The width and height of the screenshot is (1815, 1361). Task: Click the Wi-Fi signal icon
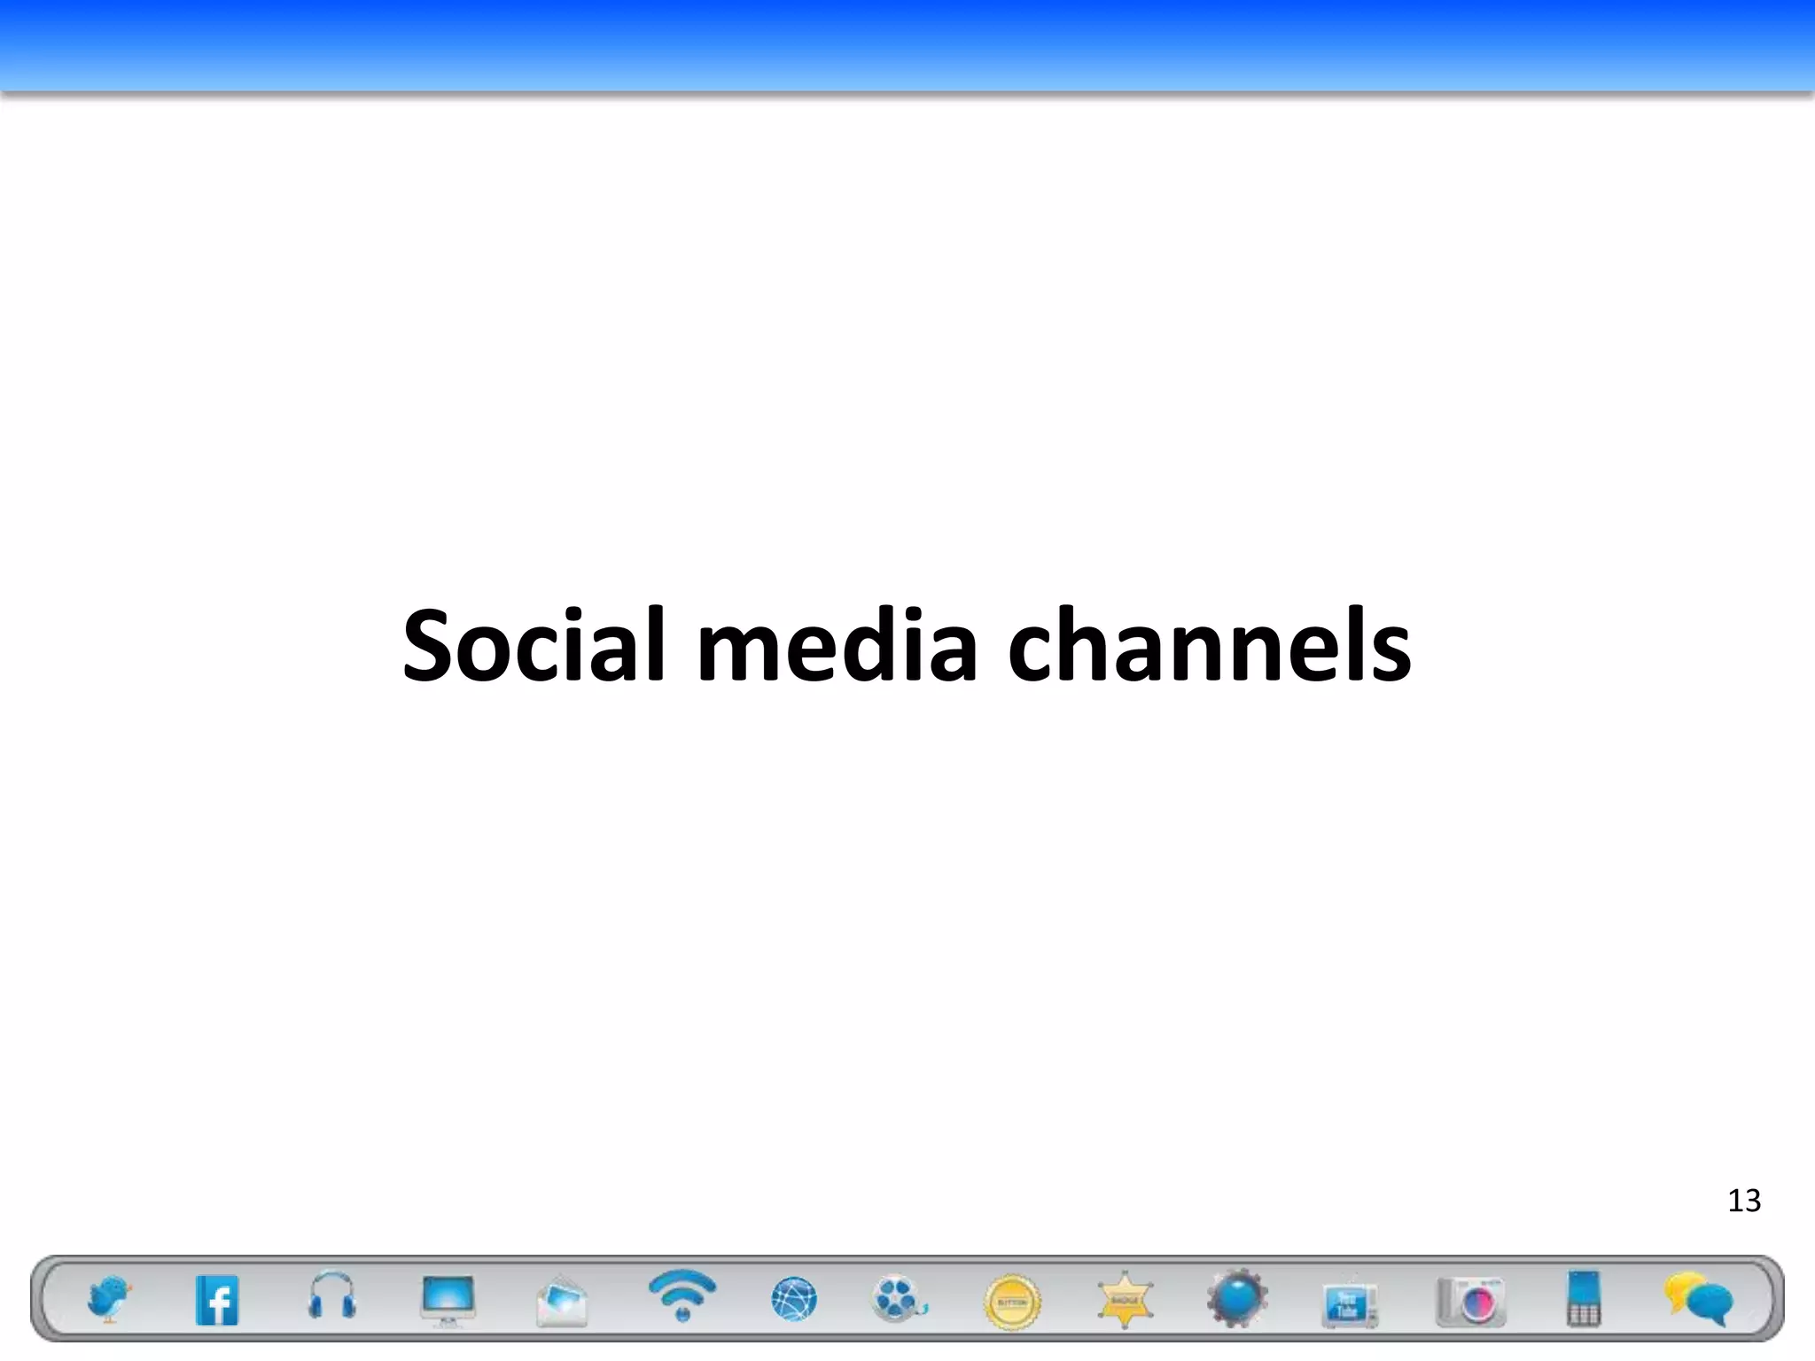tap(682, 1295)
